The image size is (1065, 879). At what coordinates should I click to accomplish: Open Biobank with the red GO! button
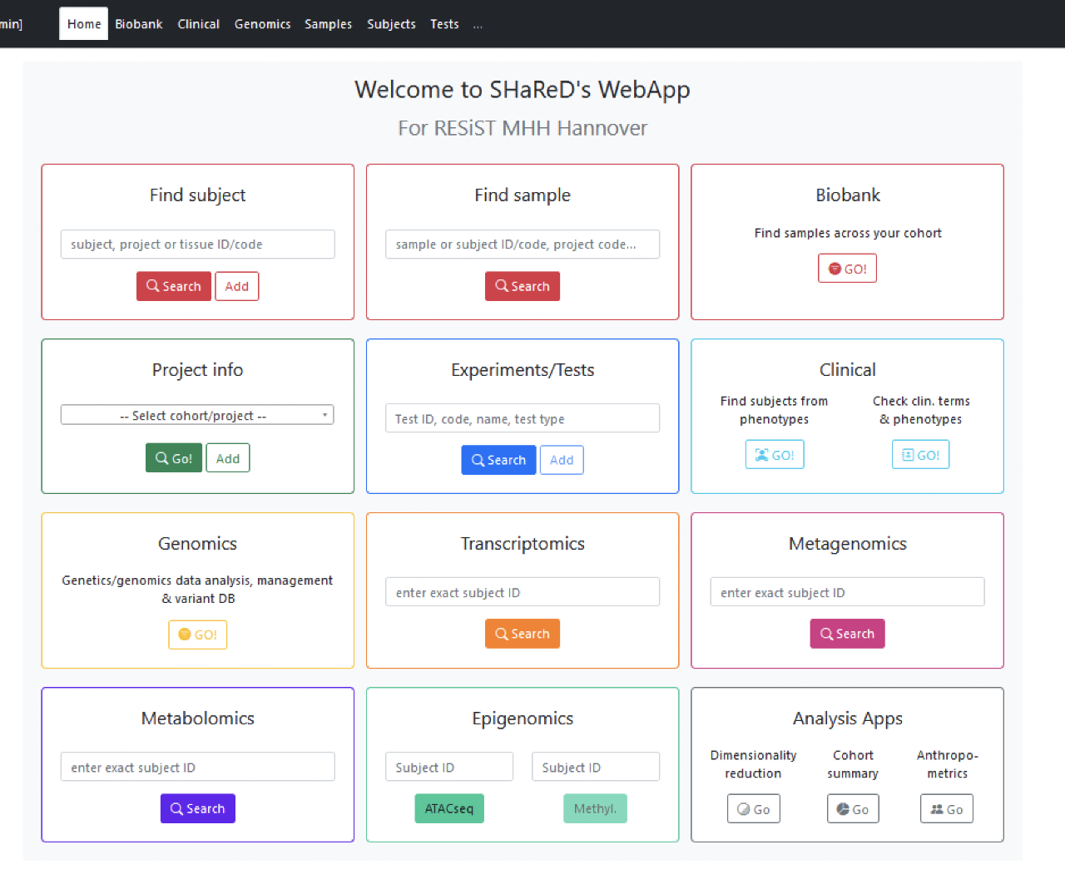pos(847,269)
